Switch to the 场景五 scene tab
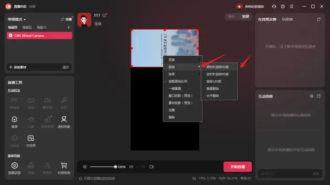330x185 pixels. point(27,27)
